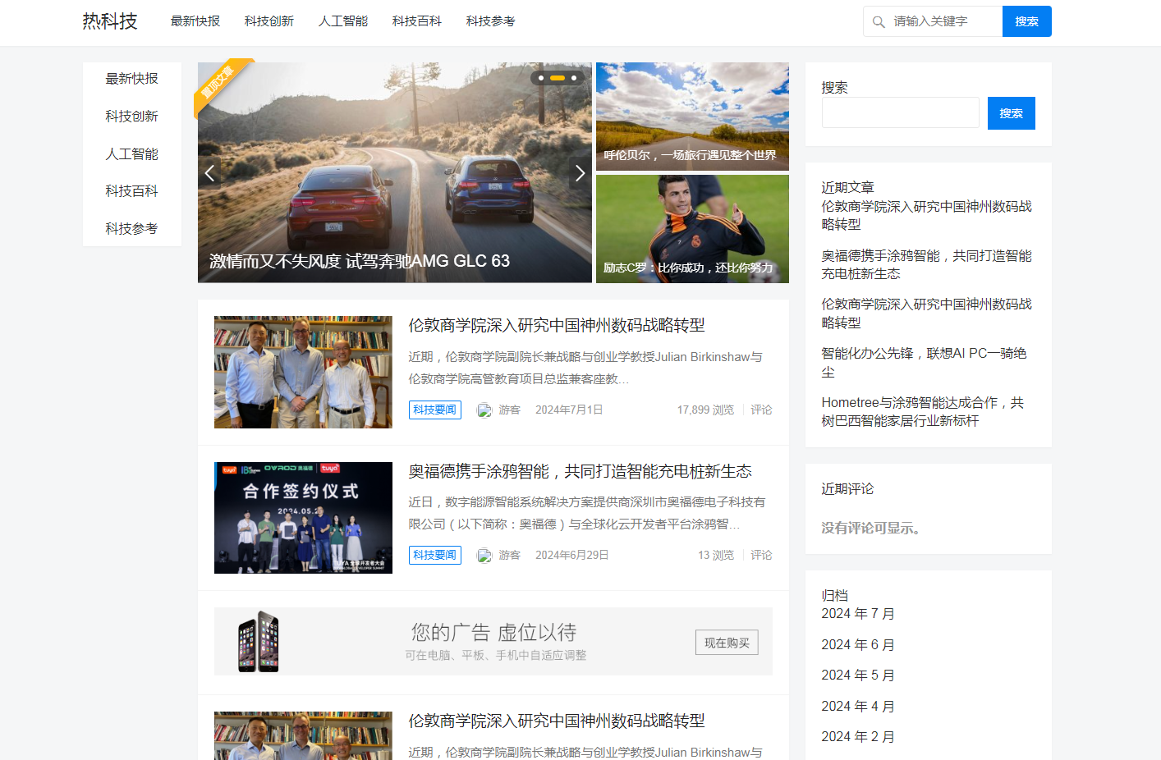Viewport: 1161px width, 760px height.
Task: Open 科技创新 in top navigation
Action: coord(269,21)
